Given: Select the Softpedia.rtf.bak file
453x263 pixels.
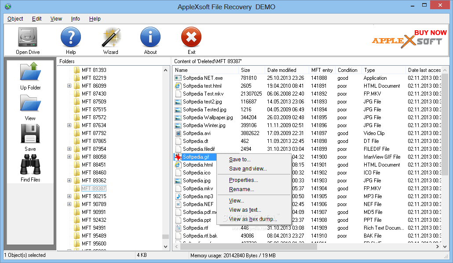Looking at the screenshot, I should (200, 236).
